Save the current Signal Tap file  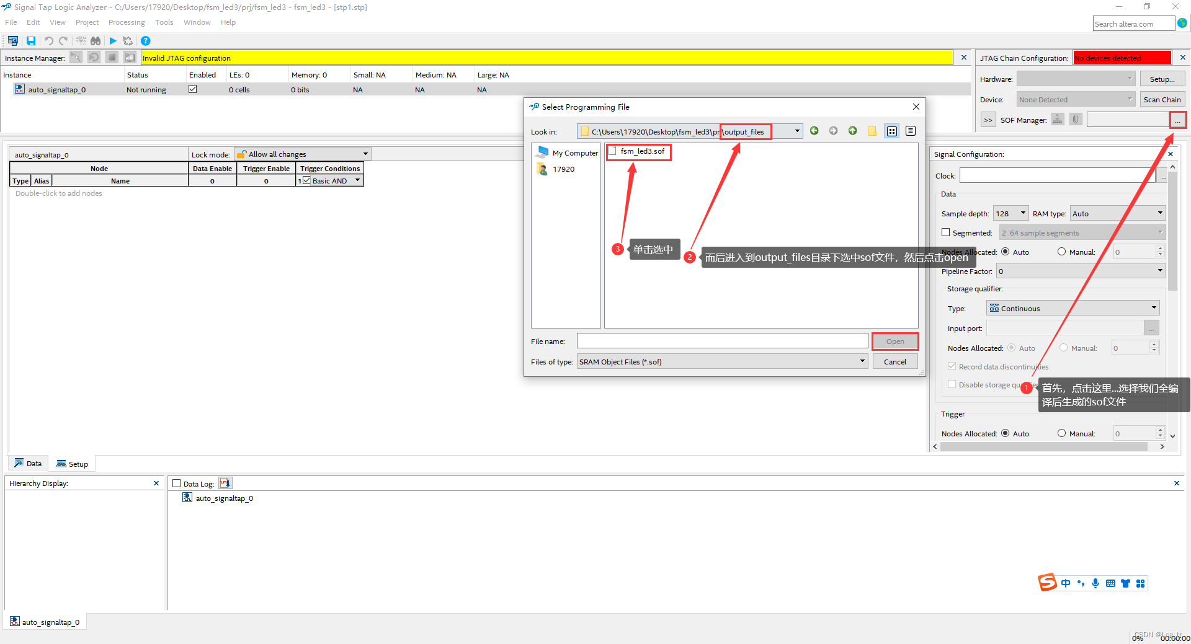[31, 41]
